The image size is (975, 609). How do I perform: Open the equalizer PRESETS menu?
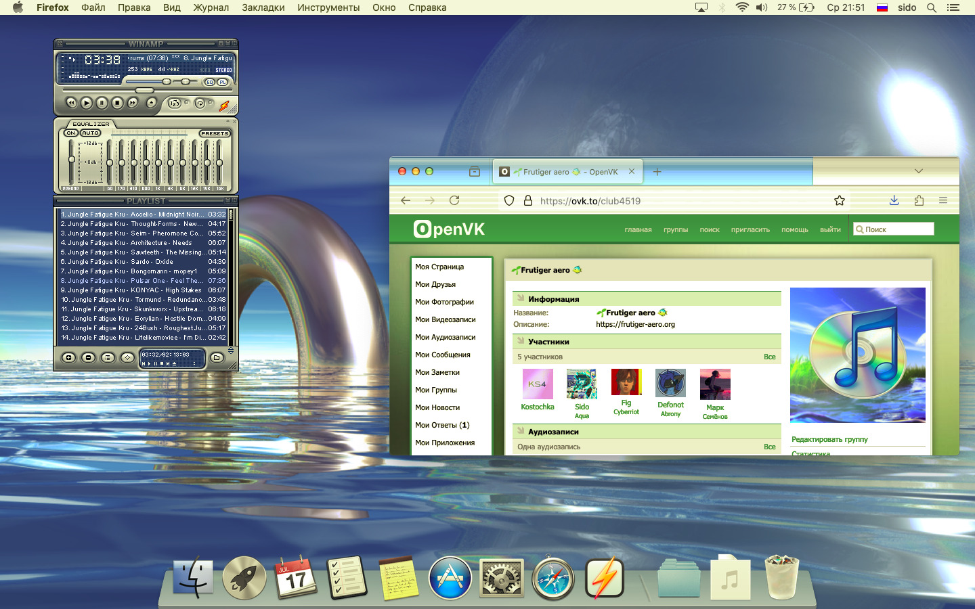point(215,133)
